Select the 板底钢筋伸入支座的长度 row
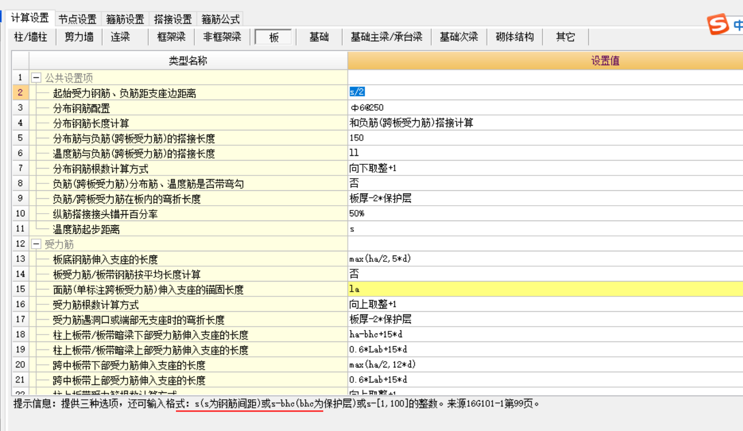Image resolution: width=743 pixels, height=431 pixels. coord(188,259)
